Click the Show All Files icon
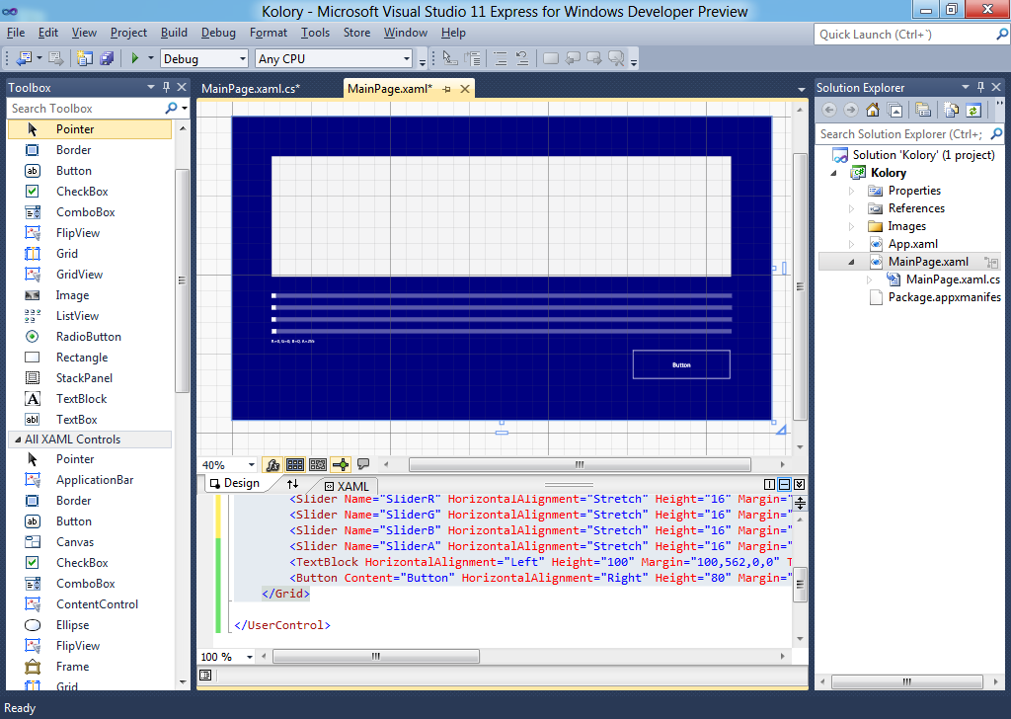1011x719 pixels. pos(951,110)
